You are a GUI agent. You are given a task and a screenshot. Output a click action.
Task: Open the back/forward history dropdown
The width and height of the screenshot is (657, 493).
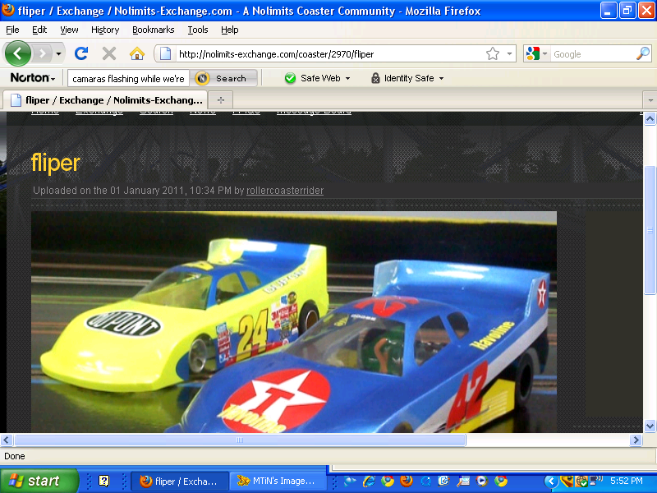(58, 53)
